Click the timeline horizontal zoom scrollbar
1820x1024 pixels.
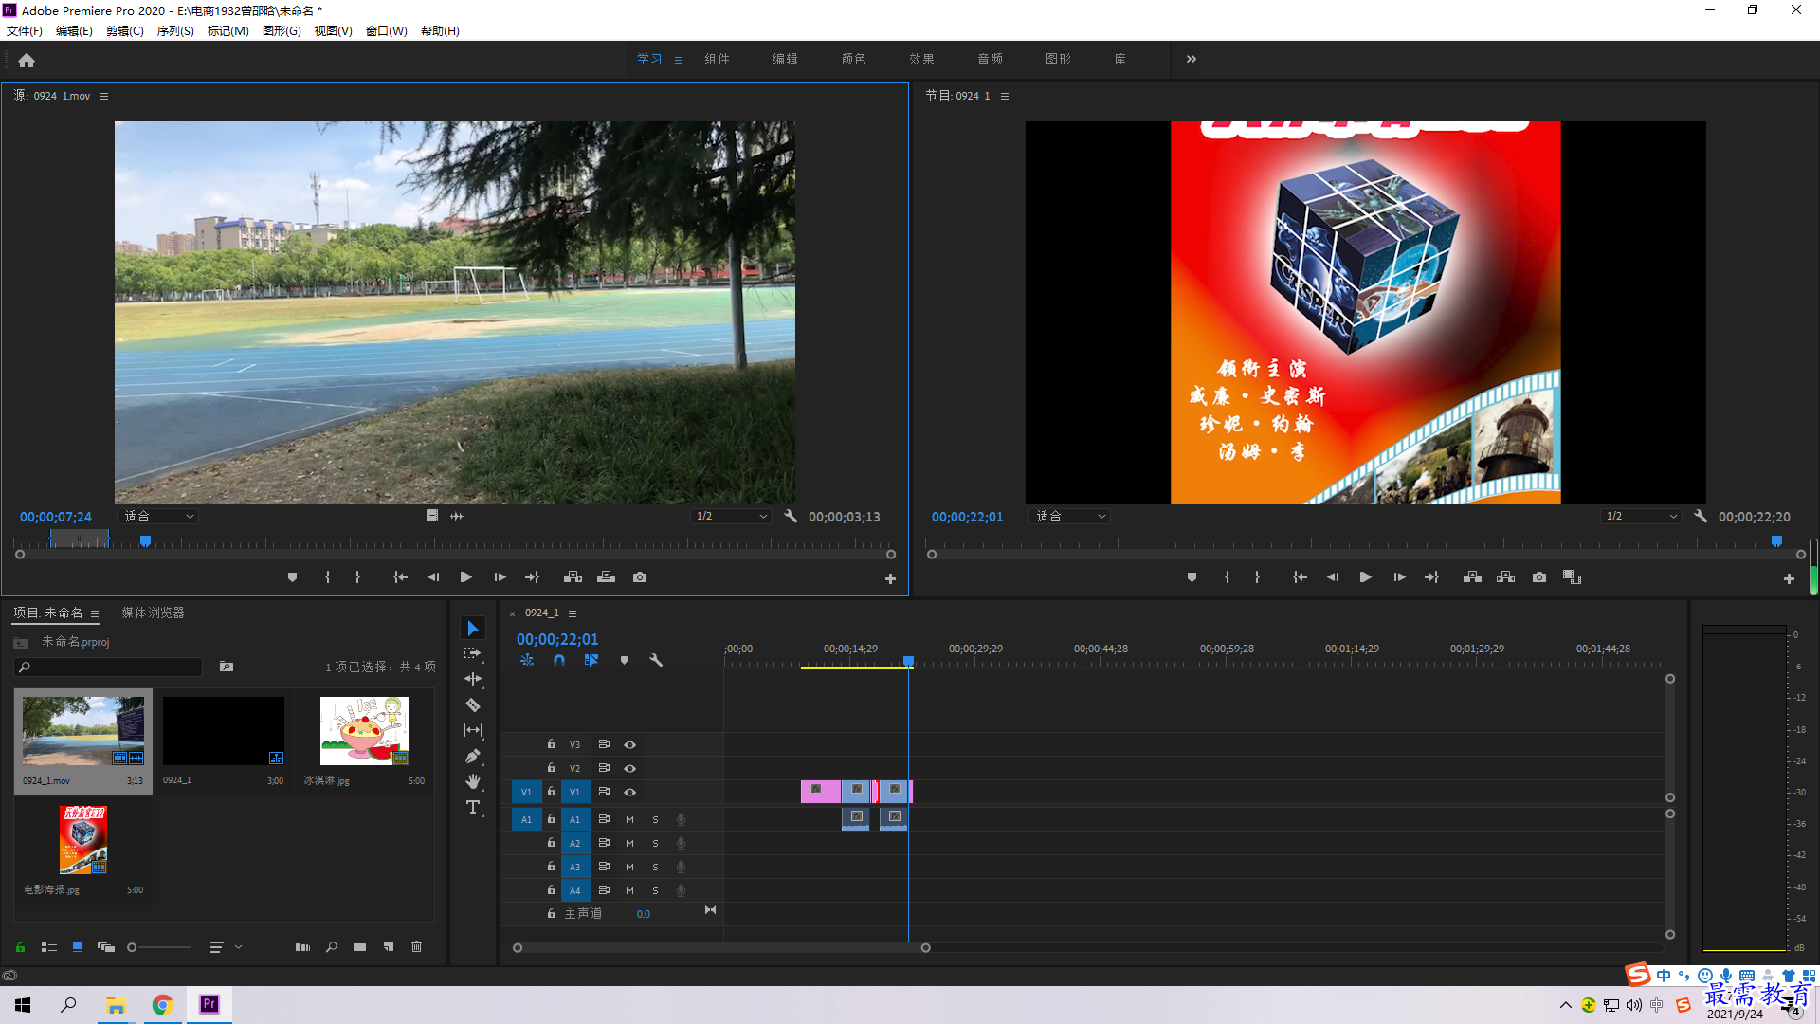tap(721, 947)
